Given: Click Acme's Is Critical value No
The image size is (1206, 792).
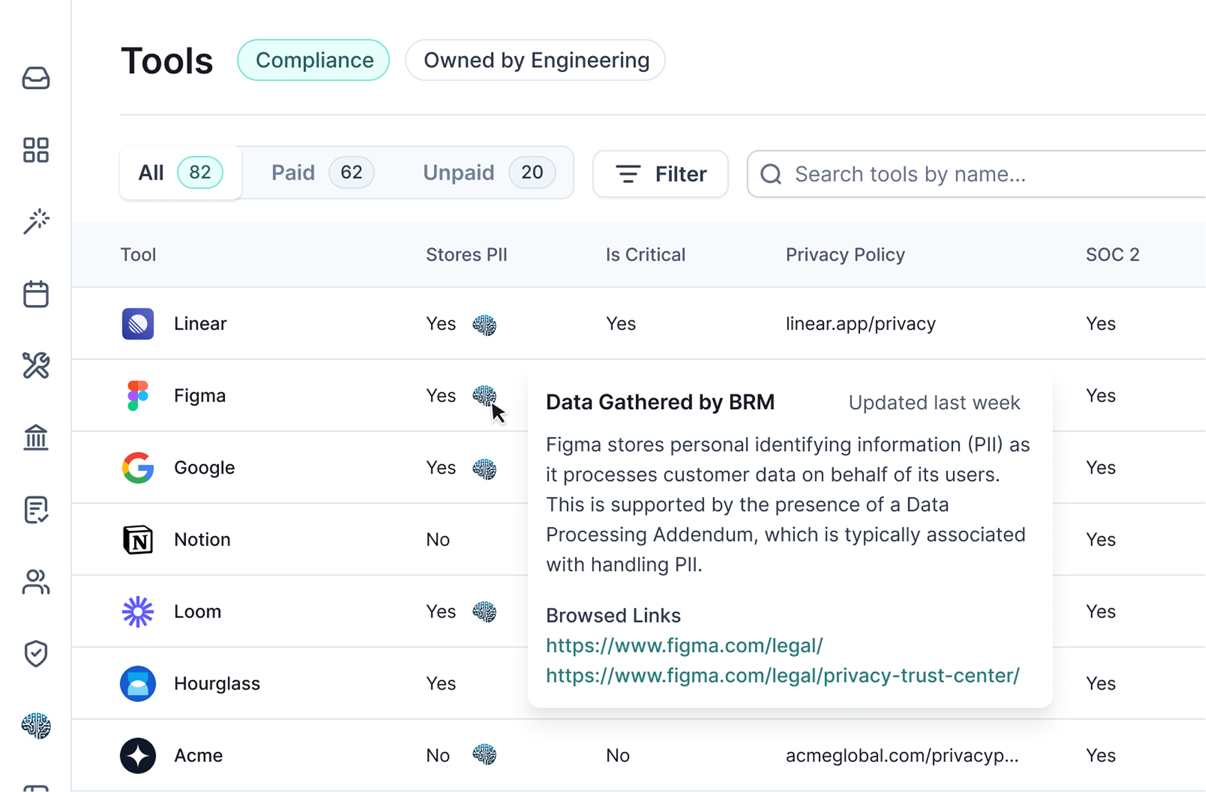Looking at the screenshot, I should 618,756.
